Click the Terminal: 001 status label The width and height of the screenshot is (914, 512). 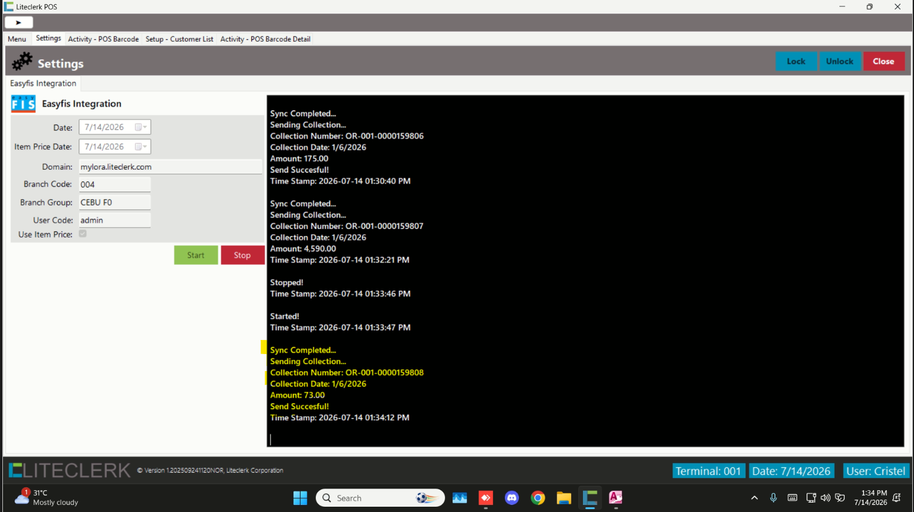tap(709, 471)
